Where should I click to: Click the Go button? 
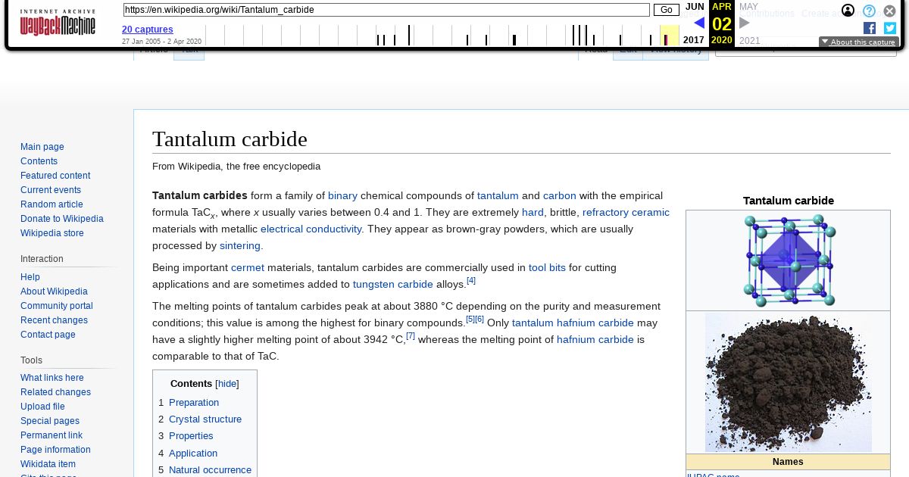[x=667, y=10]
